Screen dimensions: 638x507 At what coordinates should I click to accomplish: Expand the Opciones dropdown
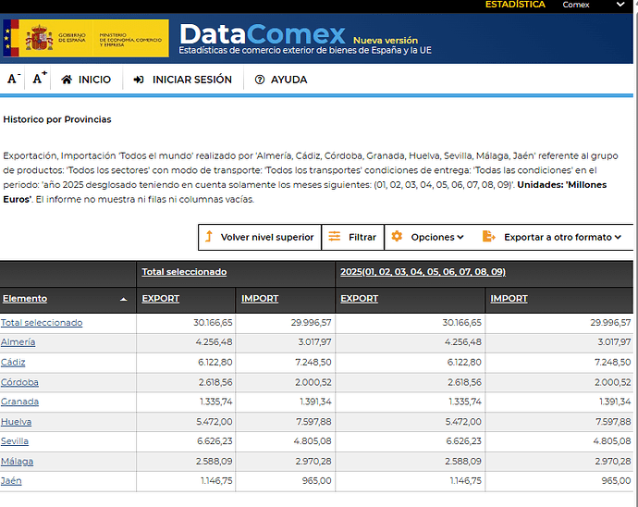point(428,237)
